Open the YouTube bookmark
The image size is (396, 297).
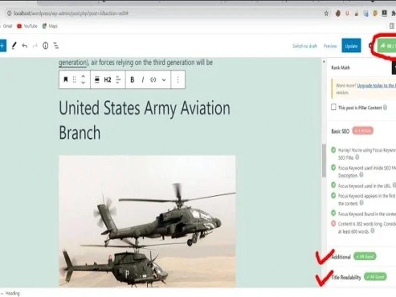[27, 26]
